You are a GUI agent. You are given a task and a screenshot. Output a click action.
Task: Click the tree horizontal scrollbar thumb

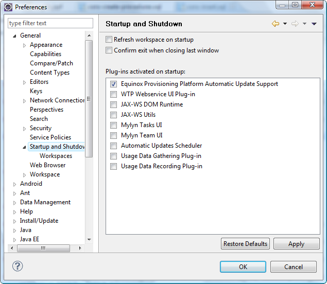43,248
